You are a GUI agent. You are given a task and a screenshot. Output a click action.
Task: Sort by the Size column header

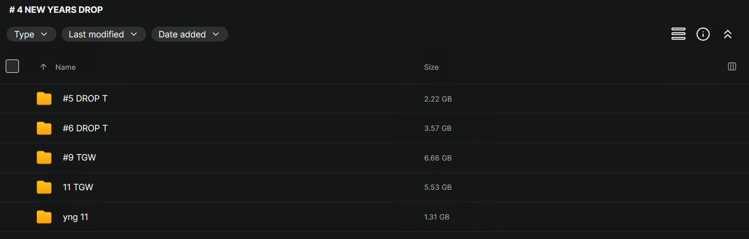click(x=431, y=67)
